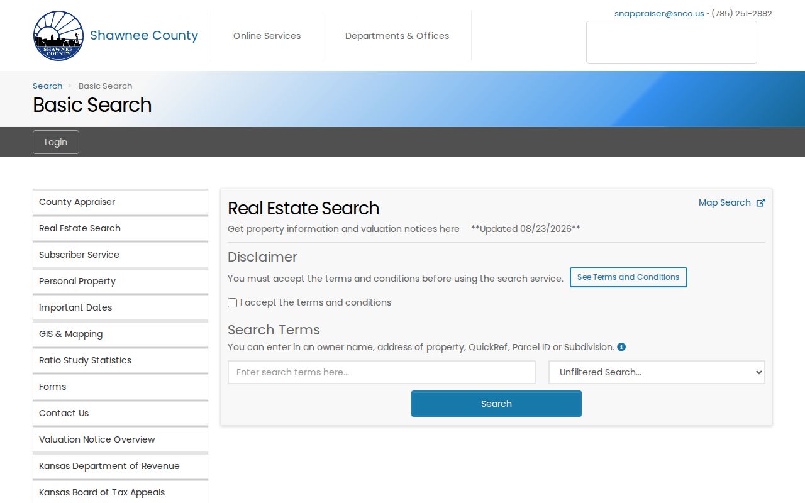Open Subscriber Service in the sidebar
The image size is (805, 503).
pyautogui.click(x=120, y=255)
